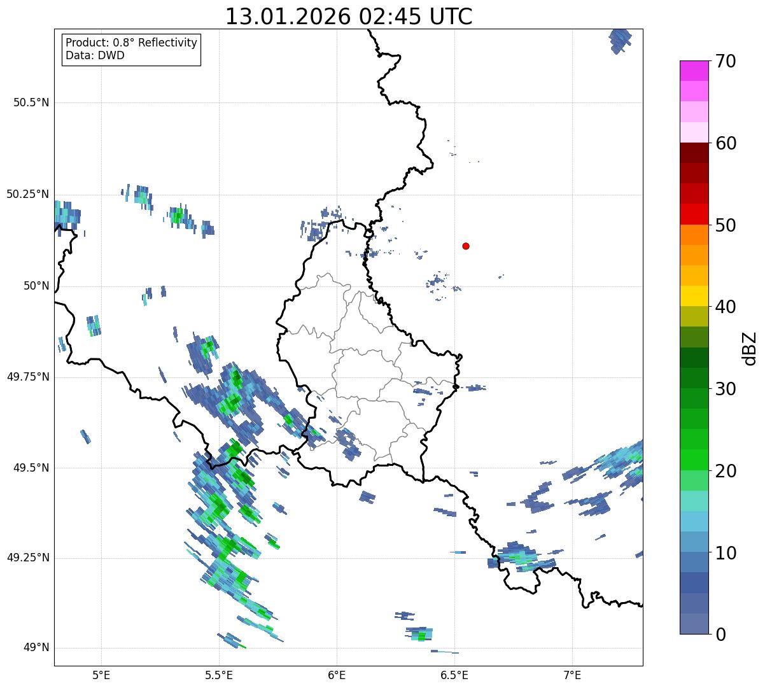Click the red station marker dot
Viewport: 765px width, 688px height.
pyautogui.click(x=466, y=246)
